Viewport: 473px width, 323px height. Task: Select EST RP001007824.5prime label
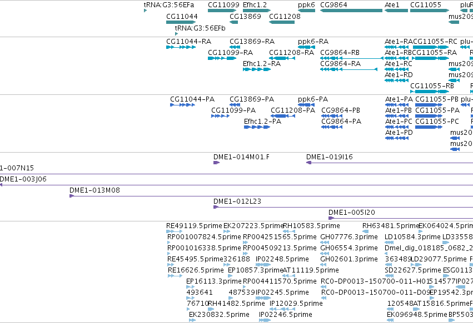click(204, 237)
